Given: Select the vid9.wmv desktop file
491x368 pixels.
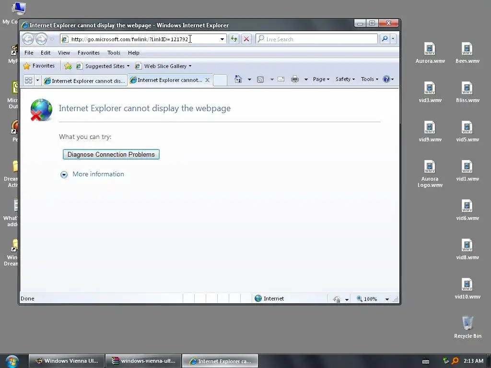Looking at the screenshot, I should (x=430, y=131).
